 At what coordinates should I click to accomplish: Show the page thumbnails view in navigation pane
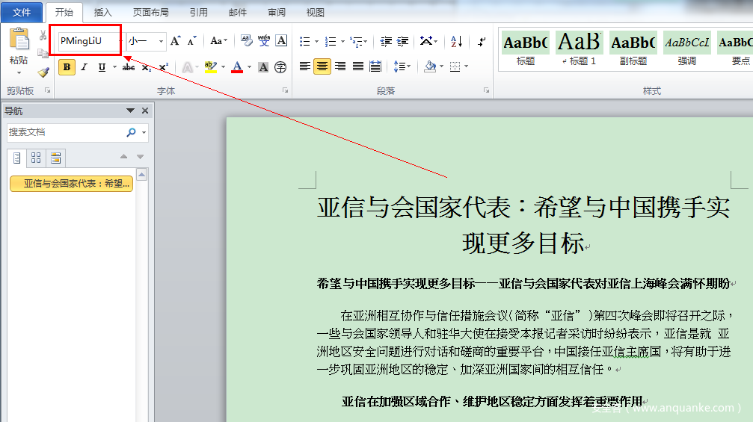[x=36, y=158]
